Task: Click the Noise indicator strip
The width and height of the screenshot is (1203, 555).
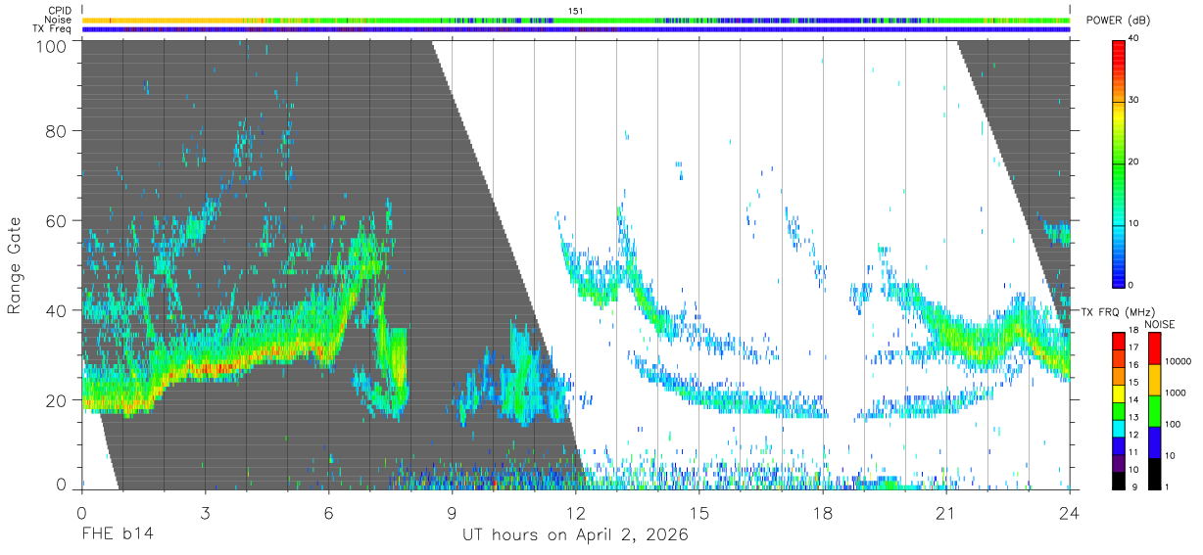Action: click(x=576, y=20)
